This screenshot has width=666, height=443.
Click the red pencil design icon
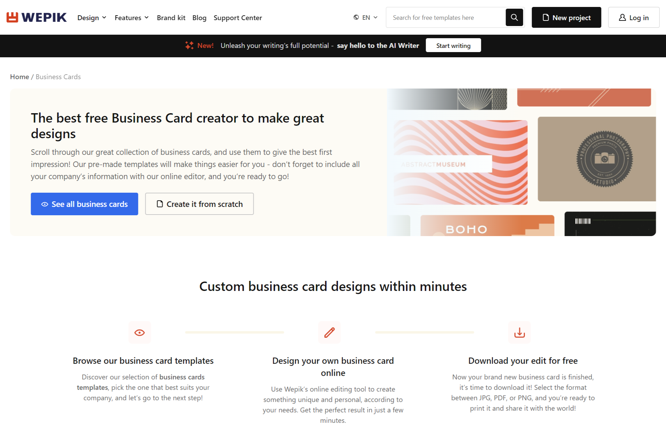pos(329,333)
